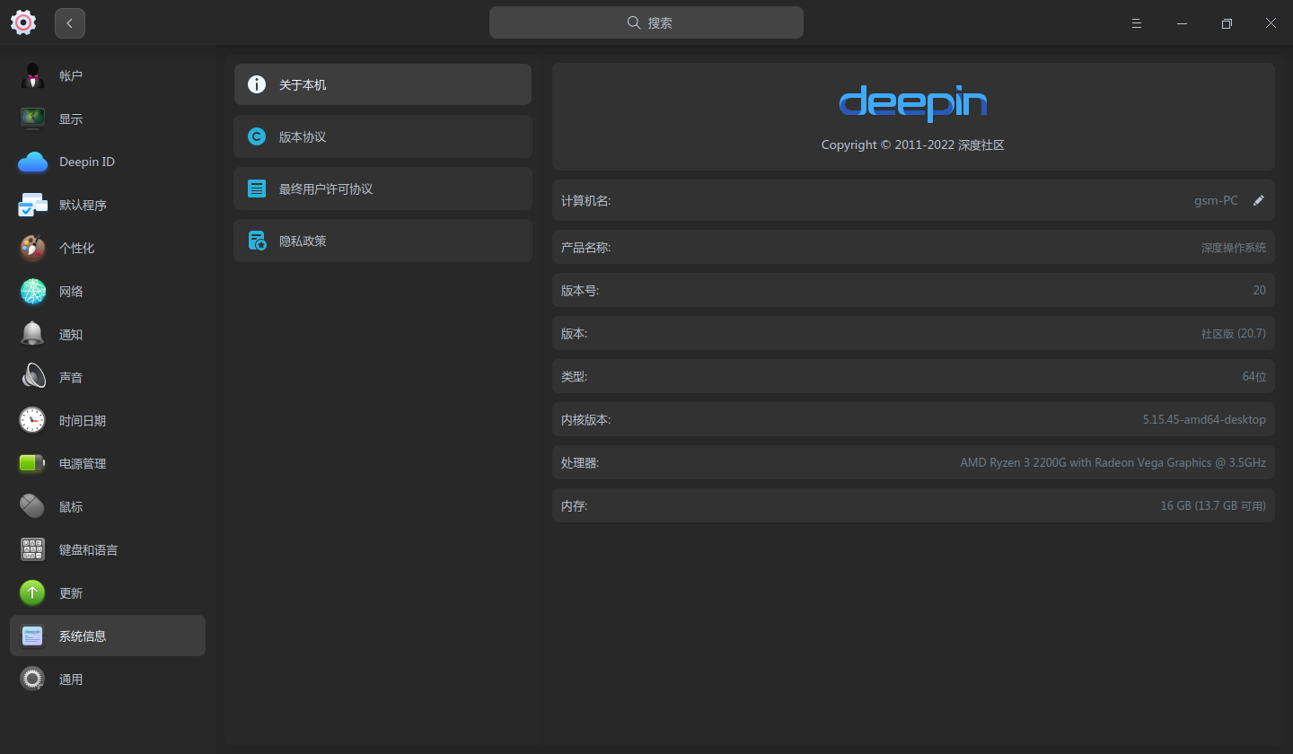The width and height of the screenshot is (1293, 754).
Task: Go to 帐户 settings
Action: click(108, 75)
